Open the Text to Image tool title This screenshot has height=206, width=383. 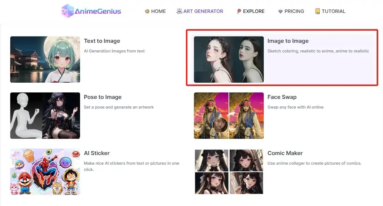102,41
